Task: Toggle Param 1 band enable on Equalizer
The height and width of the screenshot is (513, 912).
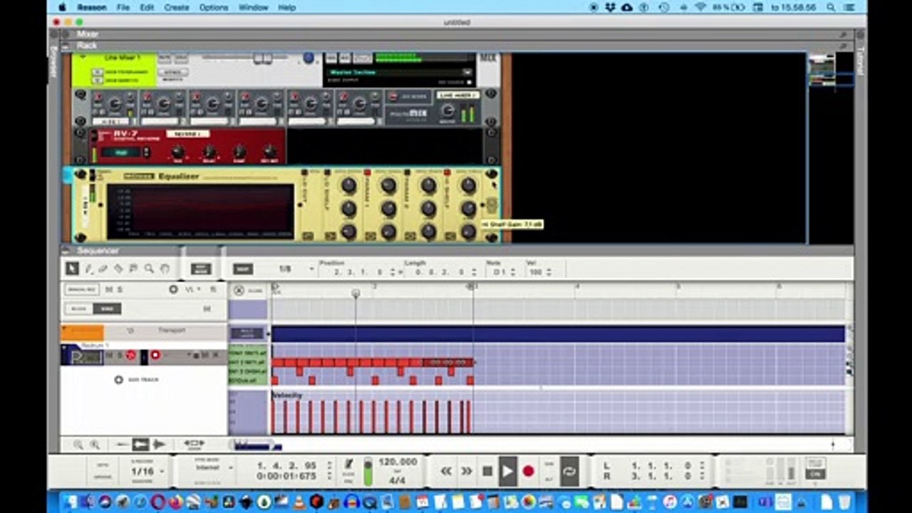Action: 367,172
